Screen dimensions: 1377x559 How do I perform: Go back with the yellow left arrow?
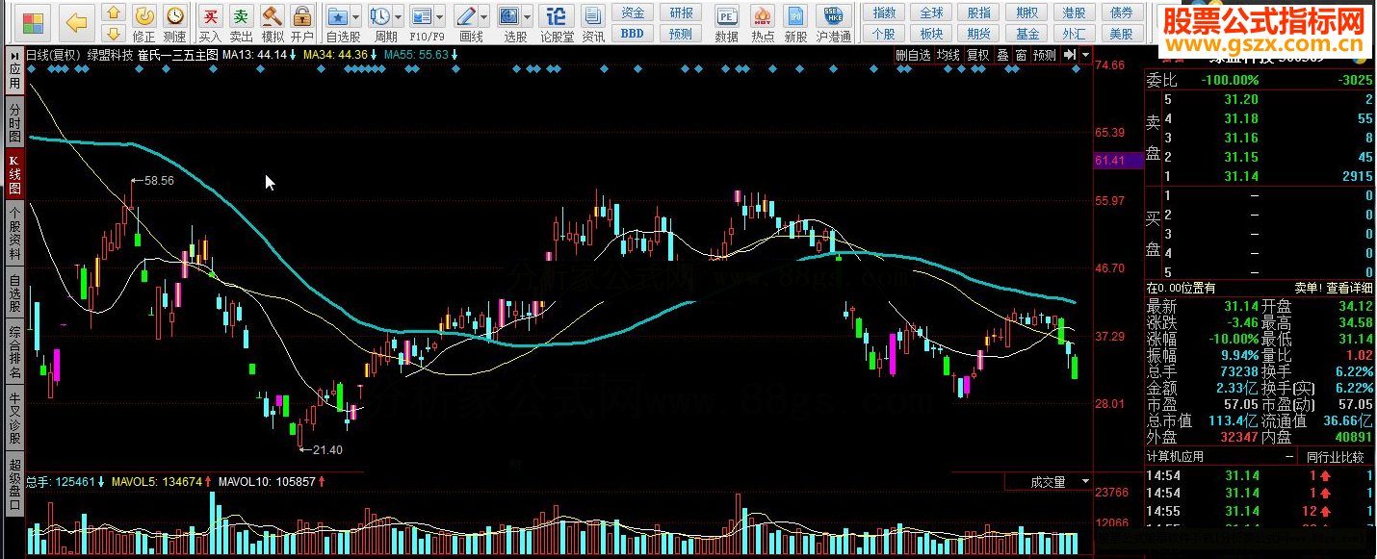(77, 21)
